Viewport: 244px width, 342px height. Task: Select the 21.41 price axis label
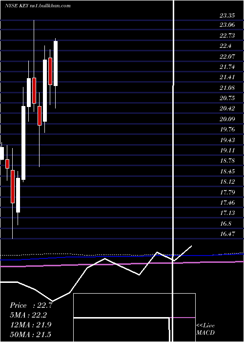(x=227, y=77)
